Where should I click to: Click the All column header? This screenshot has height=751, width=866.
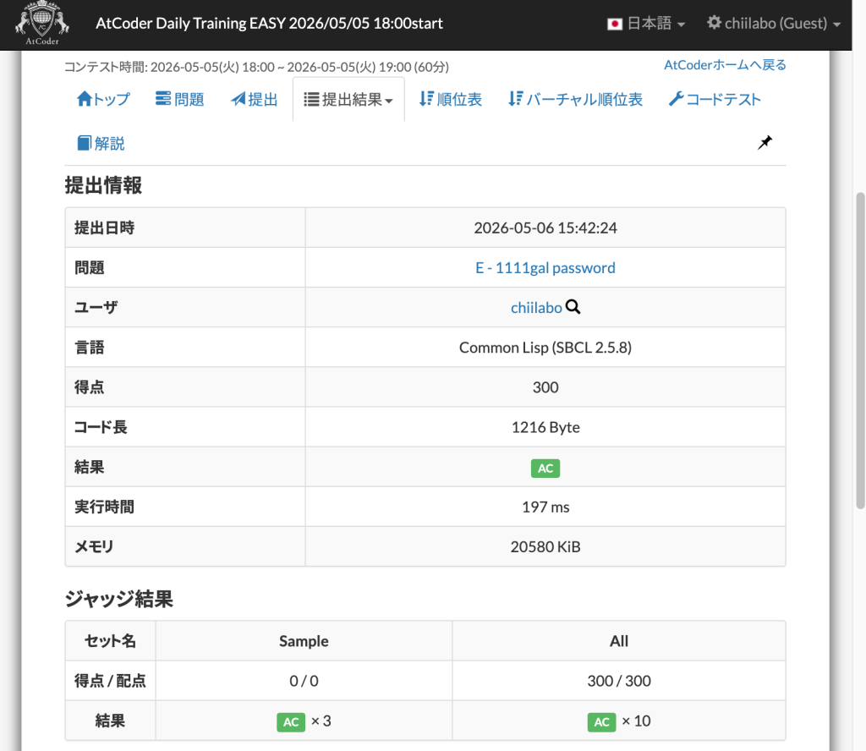point(619,641)
